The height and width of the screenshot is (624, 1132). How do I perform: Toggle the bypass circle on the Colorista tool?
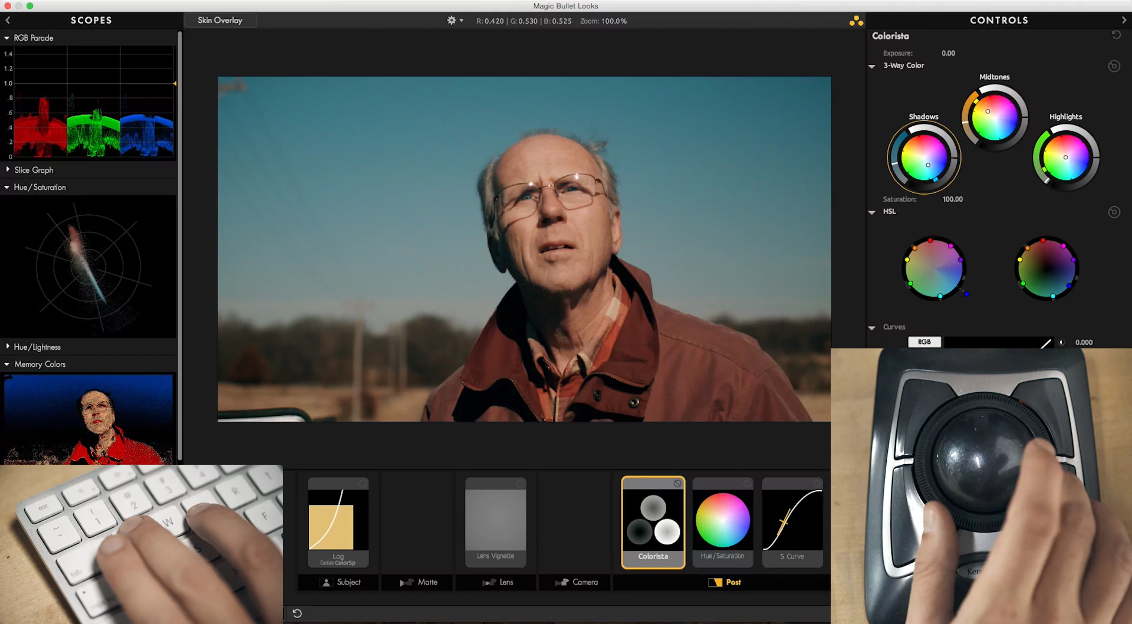click(x=677, y=483)
